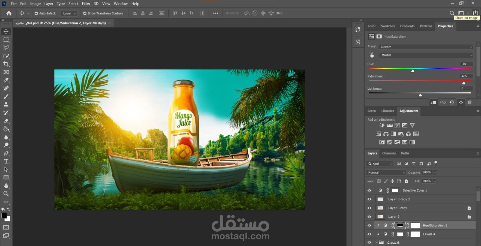Open the Kind filter dropdown in Layers
This screenshot has width=481, height=246.
(x=380, y=164)
